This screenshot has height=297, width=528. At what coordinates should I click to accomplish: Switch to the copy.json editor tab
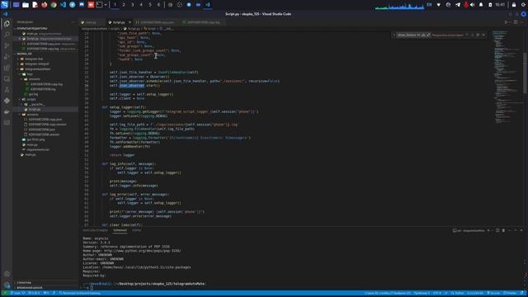(x=157, y=22)
